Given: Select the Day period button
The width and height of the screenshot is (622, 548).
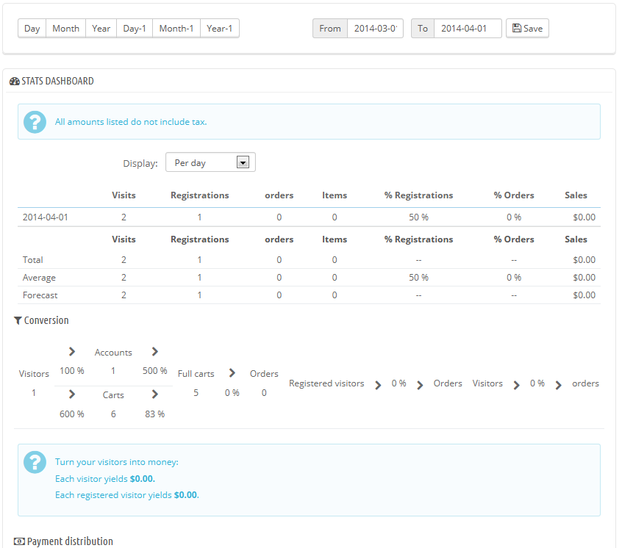Looking at the screenshot, I should (x=32, y=28).
